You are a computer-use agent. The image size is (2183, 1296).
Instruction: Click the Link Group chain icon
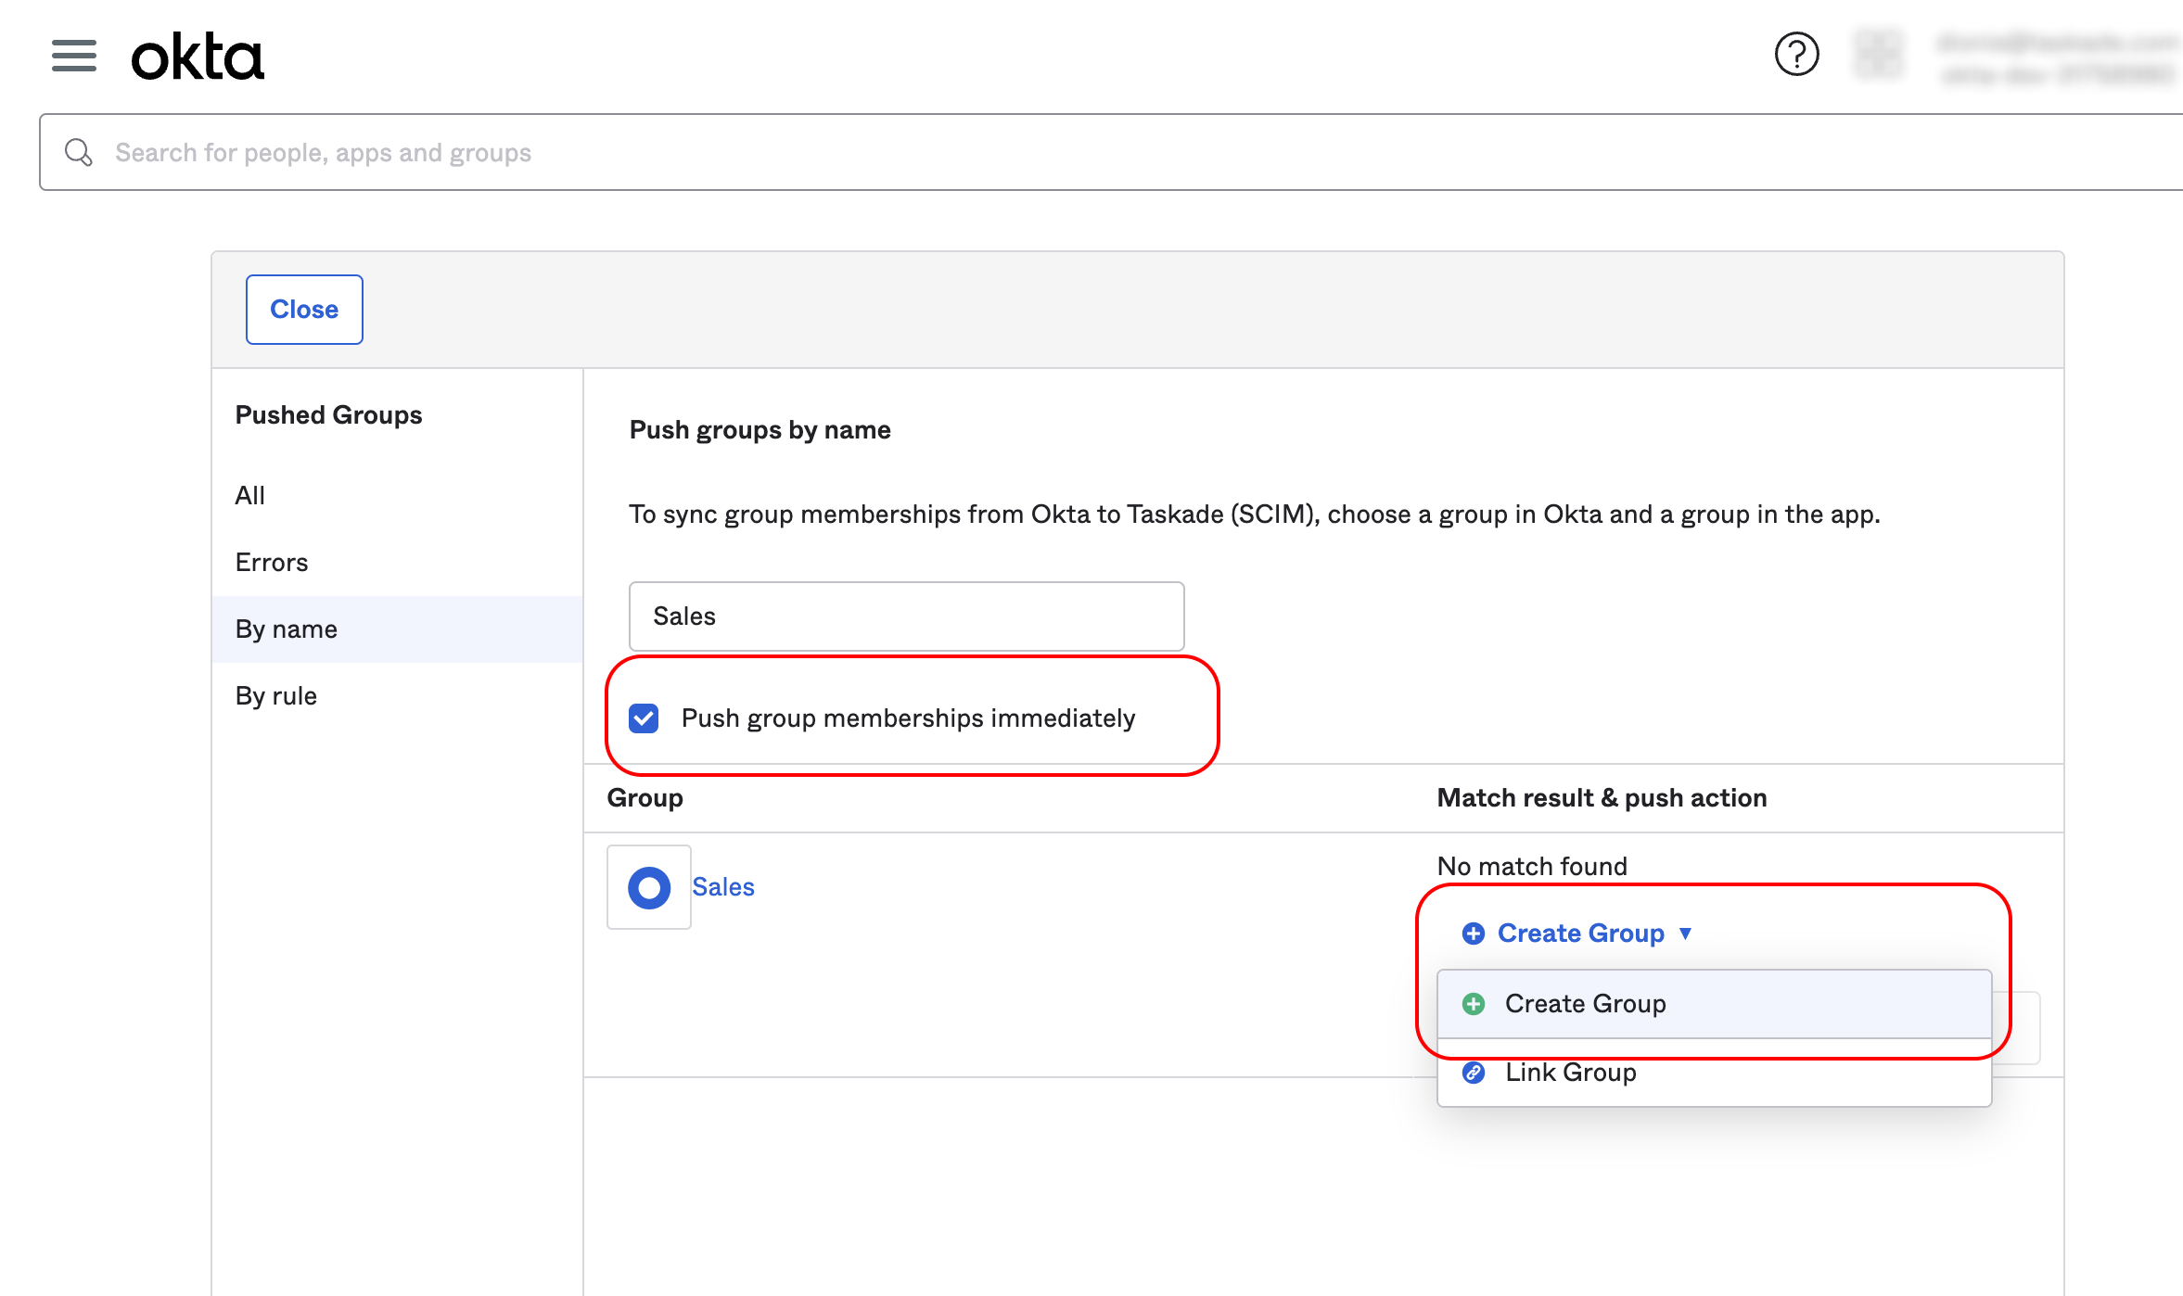[x=1473, y=1073]
